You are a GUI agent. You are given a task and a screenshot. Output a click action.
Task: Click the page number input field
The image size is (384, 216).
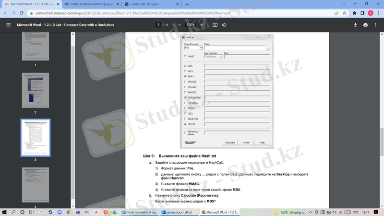(158, 24)
